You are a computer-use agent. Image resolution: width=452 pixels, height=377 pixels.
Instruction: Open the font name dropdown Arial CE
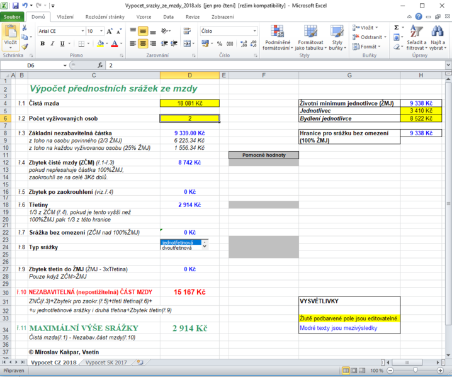[x=82, y=31]
